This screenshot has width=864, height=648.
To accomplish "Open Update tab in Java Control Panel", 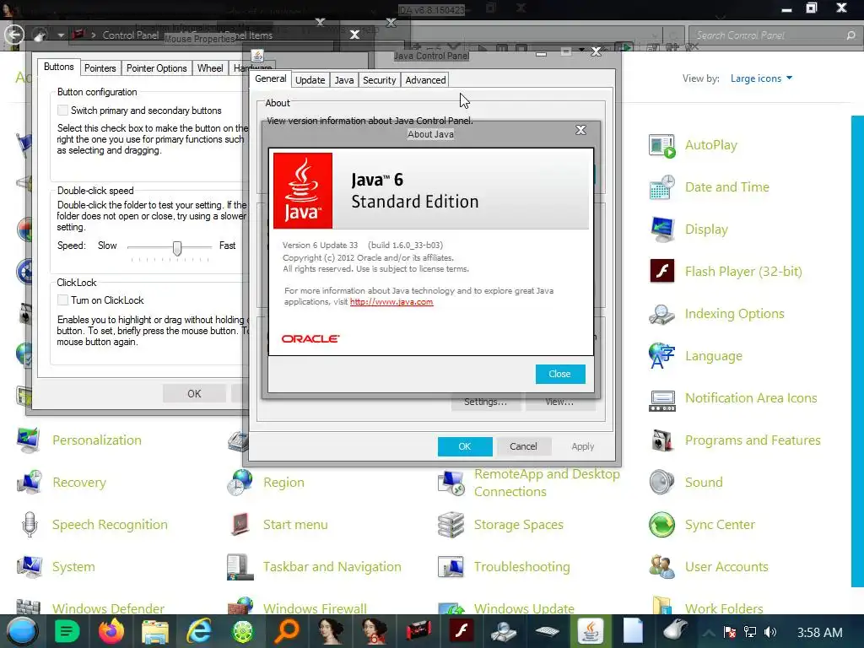I will (x=310, y=80).
